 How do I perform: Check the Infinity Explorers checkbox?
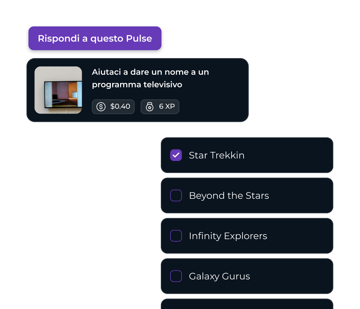point(176,236)
